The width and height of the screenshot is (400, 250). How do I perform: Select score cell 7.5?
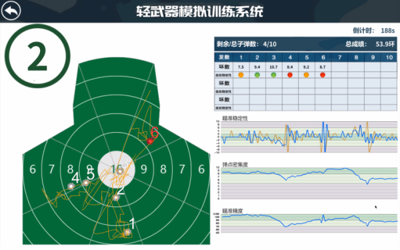click(x=241, y=67)
